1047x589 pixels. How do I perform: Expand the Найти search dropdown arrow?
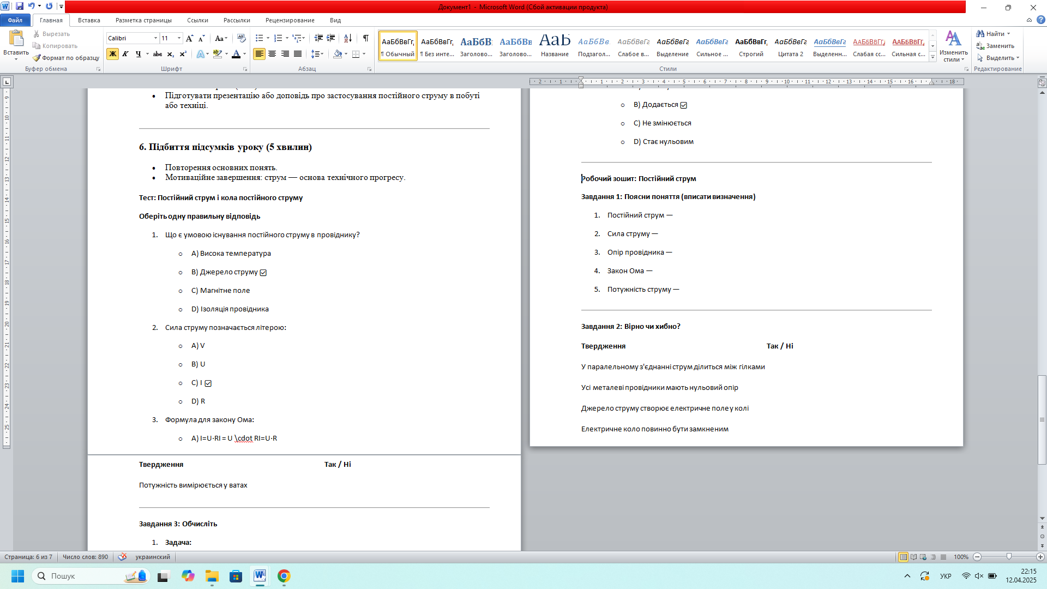pyautogui.click(x=1008, y=34)
